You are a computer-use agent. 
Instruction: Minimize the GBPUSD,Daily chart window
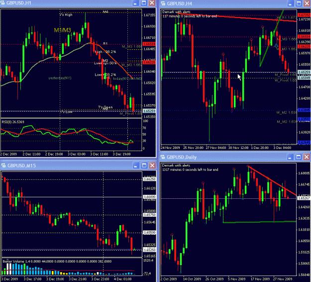point(290,157)
